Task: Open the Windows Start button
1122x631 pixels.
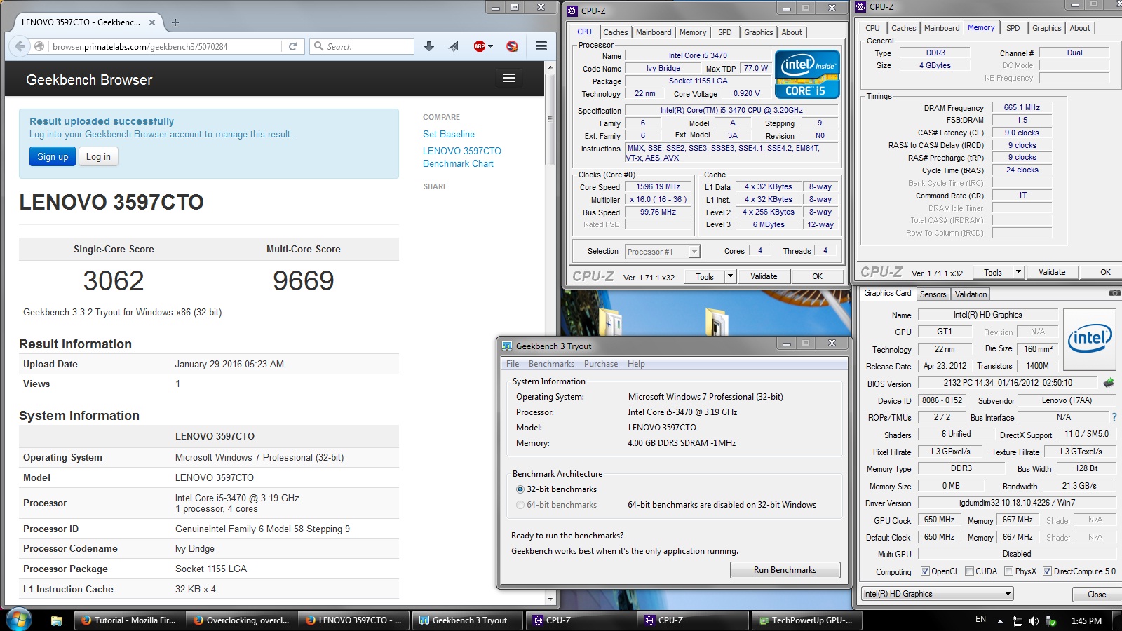Action: (x=18, y=620)
